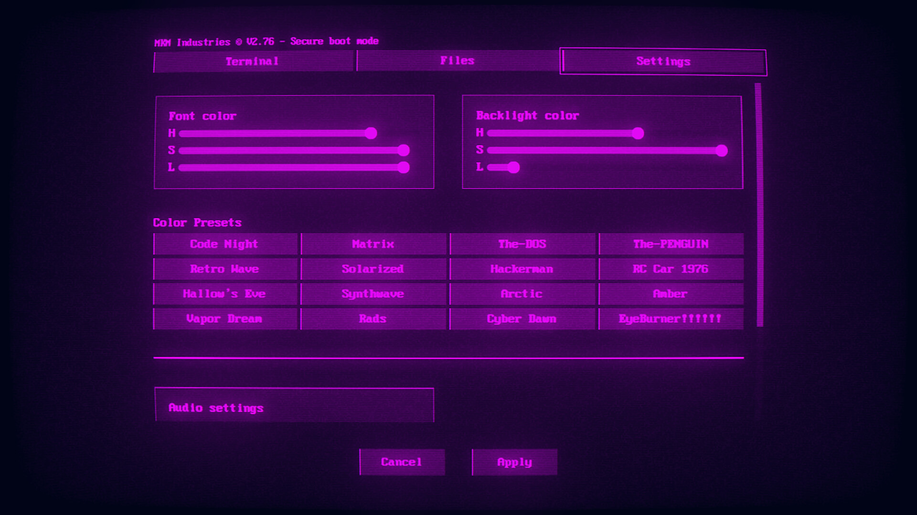Click the Backlight color lightness slider knob
917x515 pixels.
click(x=513, y=168)
